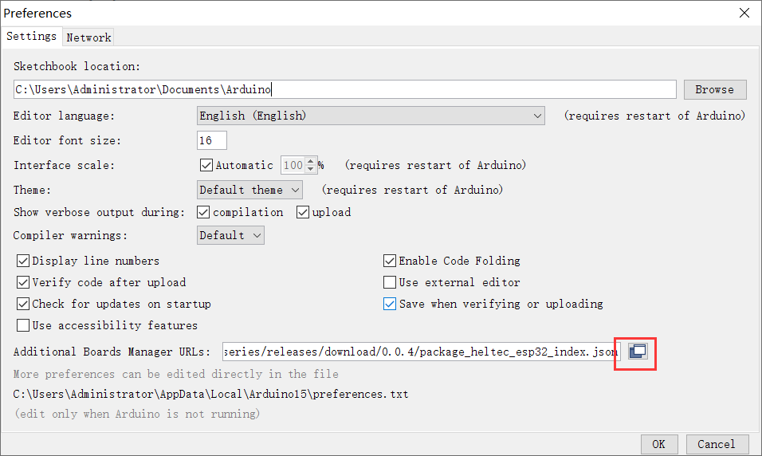Click the Browse button for sketchbook location
This screenshot has height=456, width=762.
(x=714, y=89)
